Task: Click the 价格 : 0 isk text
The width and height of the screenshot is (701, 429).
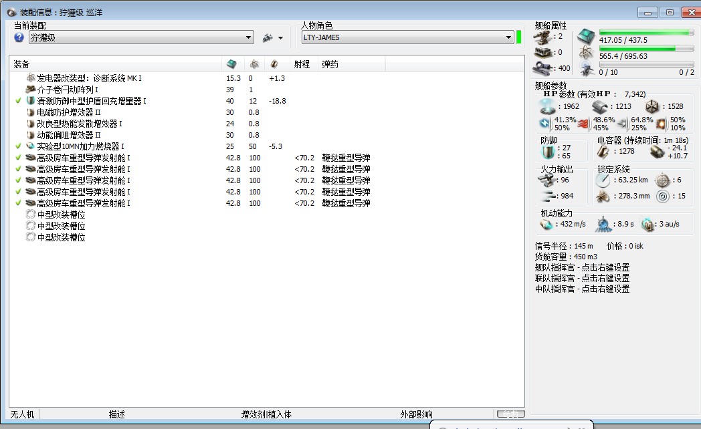Action: coord(625,246)
